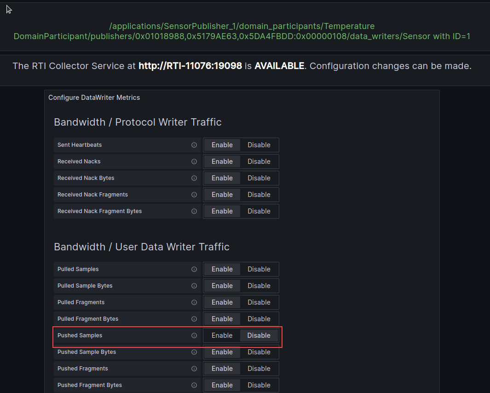Click the Received Nack Bytes info icon
Viewport: 490px width, 393px height.
[194, 178]
